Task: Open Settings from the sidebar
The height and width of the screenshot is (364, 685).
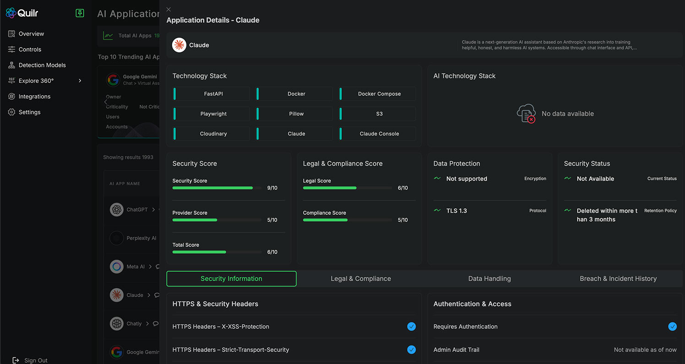Action: (29, 112)
